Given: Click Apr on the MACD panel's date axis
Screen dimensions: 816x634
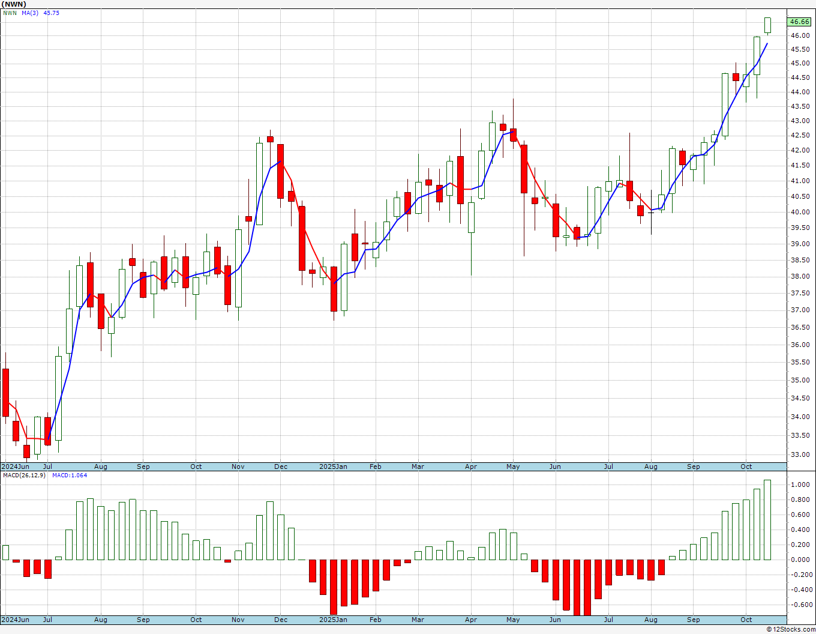Looking at the screenshot, I should click(471, 620).
